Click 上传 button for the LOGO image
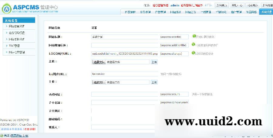Screen dimensions: 273x138 click(x=154, y=62)
